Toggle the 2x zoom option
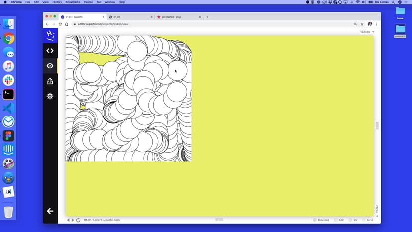 (x=353, y=220)
